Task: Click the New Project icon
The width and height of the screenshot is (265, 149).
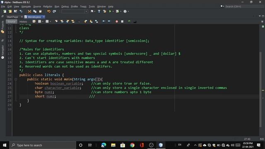Action: pos(10,12)
